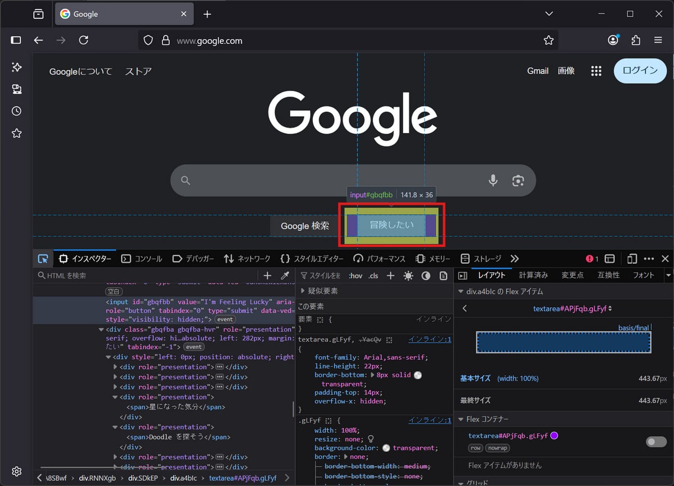
Task: Toggle light color scheme simulation
Action: click(x=408, y=276)
